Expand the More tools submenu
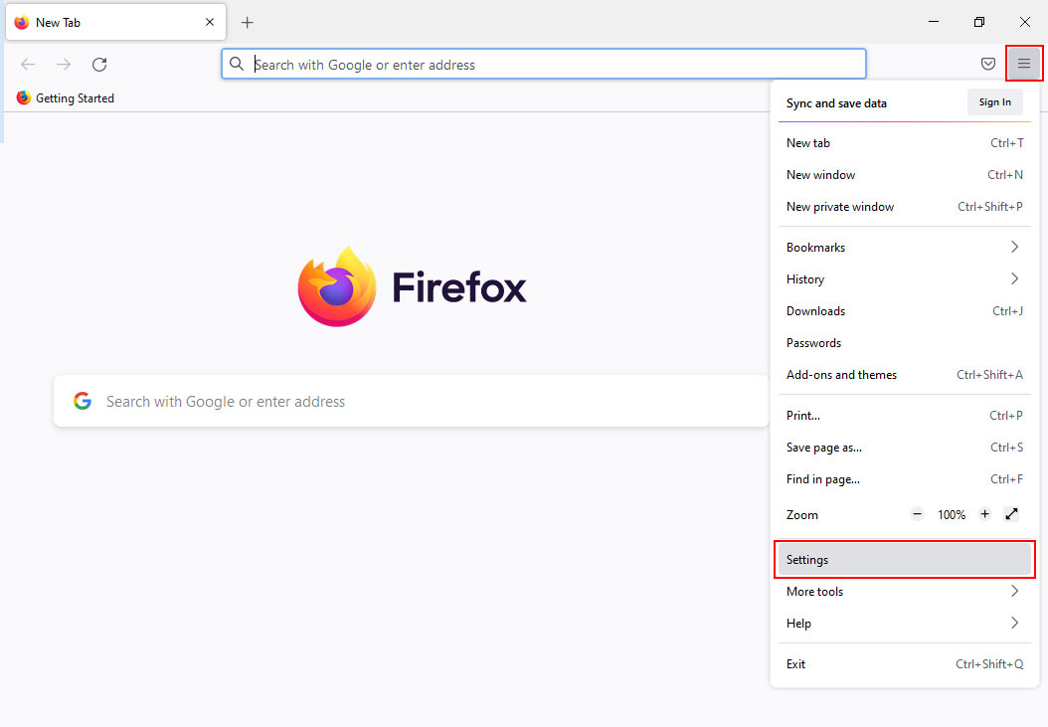The height and width of the screenshot is (727, 1048). click(x=904, y=591)
